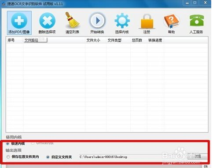Close the OCR application window
The height and width of the screenshot is (168, 213).
click(x=206, y=3)
